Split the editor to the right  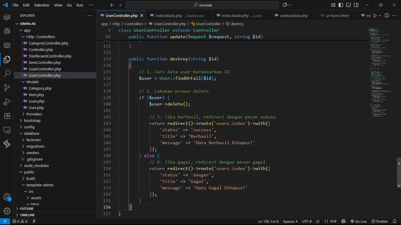[x=387, y=16]
